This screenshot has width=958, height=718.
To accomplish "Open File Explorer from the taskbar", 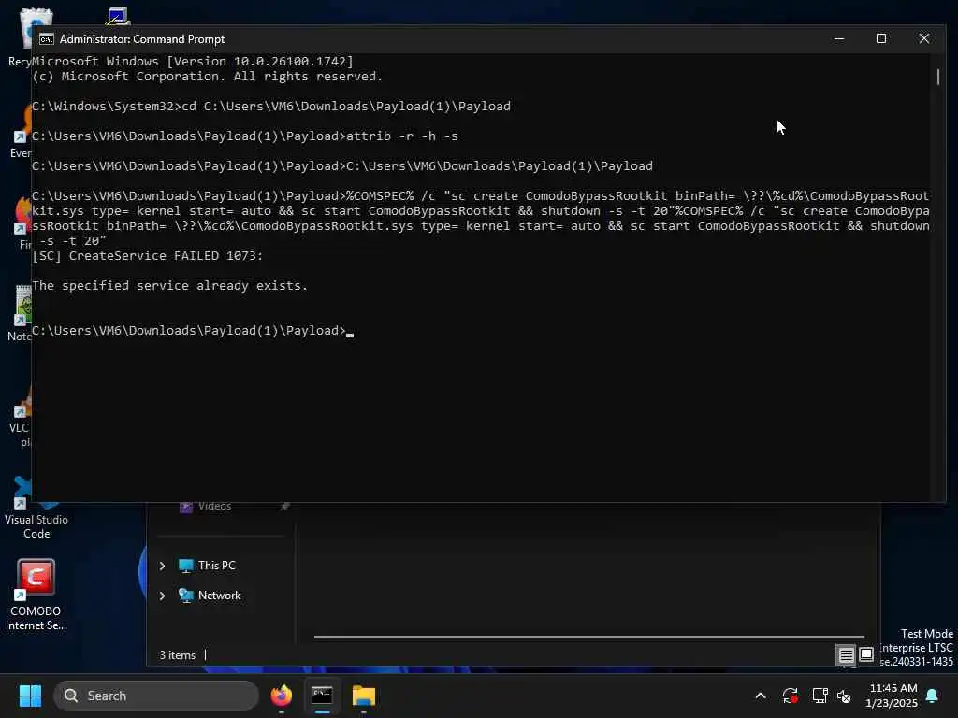I will [364, 696].
